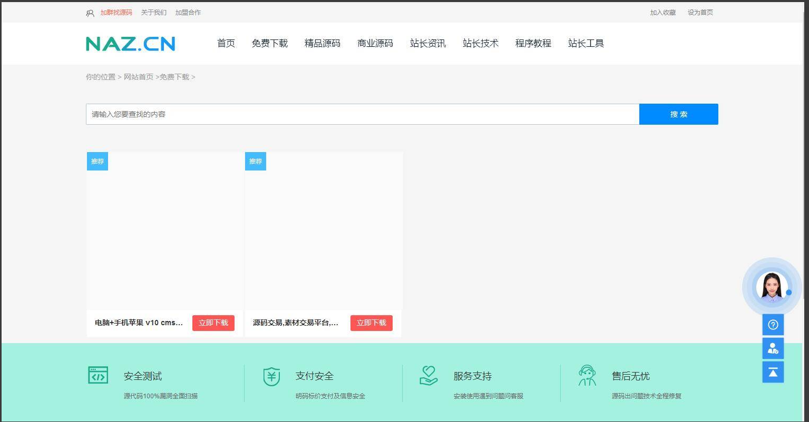Viewport: 809px width, 422px height.
Task: Click the NAZ.CN logo
Action: click(131, 44)
